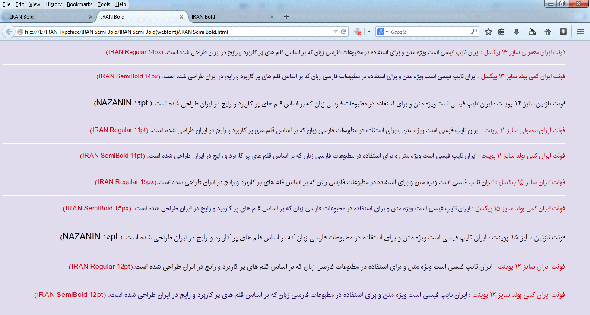This screenshot has height=315, width=590.
Task: Bookmark this page with the star icon
Action: click(488, 32)
